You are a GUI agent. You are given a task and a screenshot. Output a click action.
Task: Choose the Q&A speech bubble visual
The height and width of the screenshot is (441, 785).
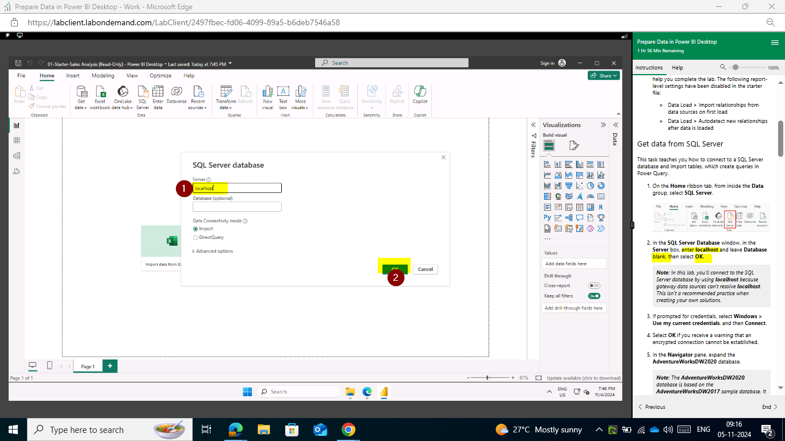[580, 218]
